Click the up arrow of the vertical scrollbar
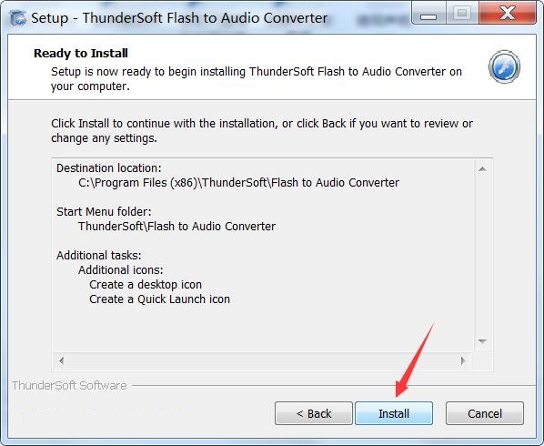544x446 pixels. click(482, 169)
